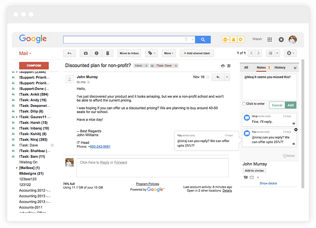Report this email as spam
Viewport: 316px width, 228px height.
click(x=97, y=53)
